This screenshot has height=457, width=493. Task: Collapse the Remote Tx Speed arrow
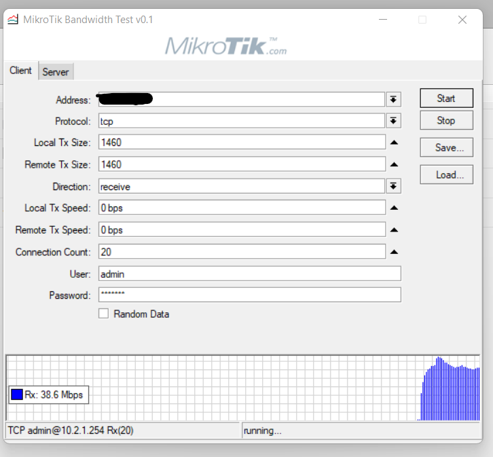tap(394, 230)
